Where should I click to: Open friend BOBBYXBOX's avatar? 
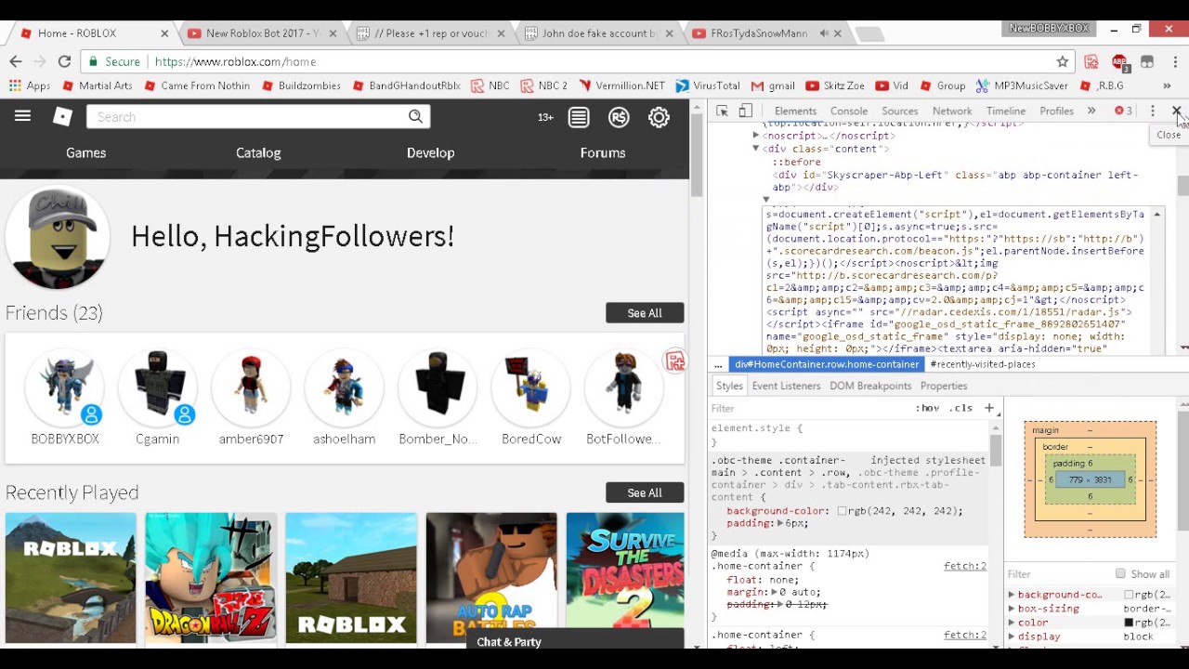[65, 387]
